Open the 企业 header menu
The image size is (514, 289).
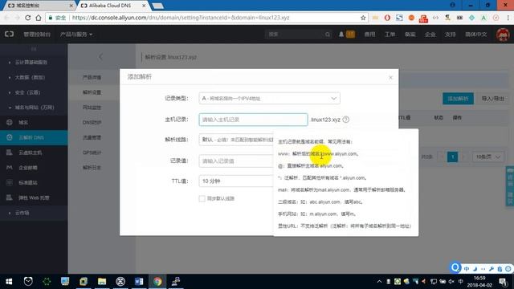430,34
